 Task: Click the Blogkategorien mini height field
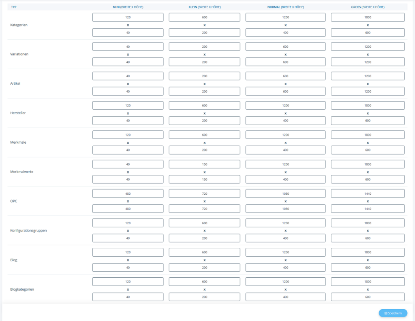[x=128, y=297]
